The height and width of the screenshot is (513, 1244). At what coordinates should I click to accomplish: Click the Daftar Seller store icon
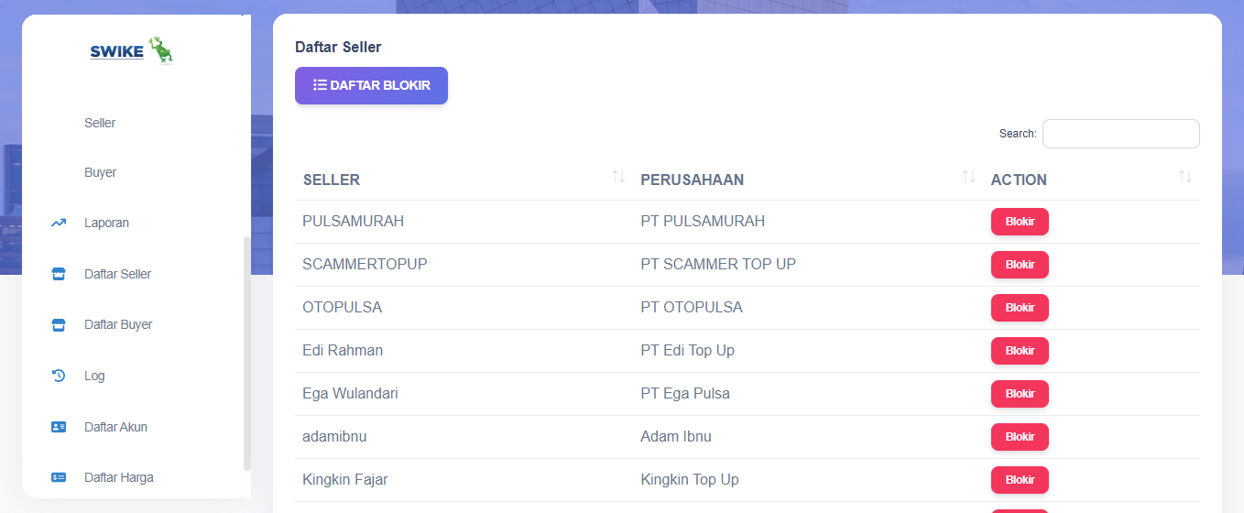click(x=59, y=274)
